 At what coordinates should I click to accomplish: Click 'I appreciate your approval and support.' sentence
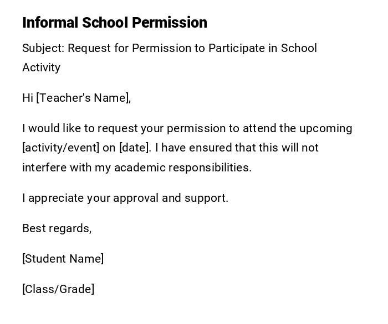[x=125, y=198]
